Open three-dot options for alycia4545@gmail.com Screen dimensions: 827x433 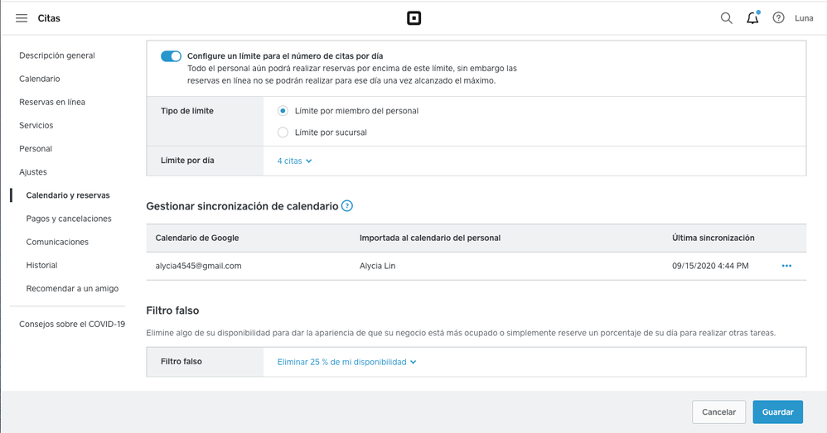tap(786, 266)
